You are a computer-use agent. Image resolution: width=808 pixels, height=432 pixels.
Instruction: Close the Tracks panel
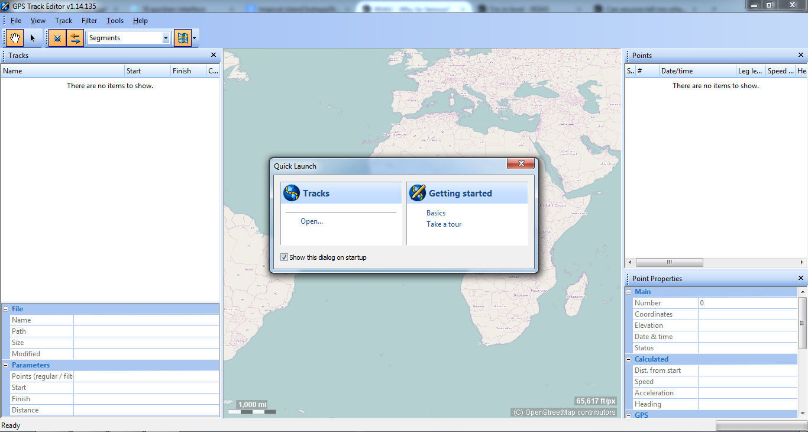tap(214, 55)
